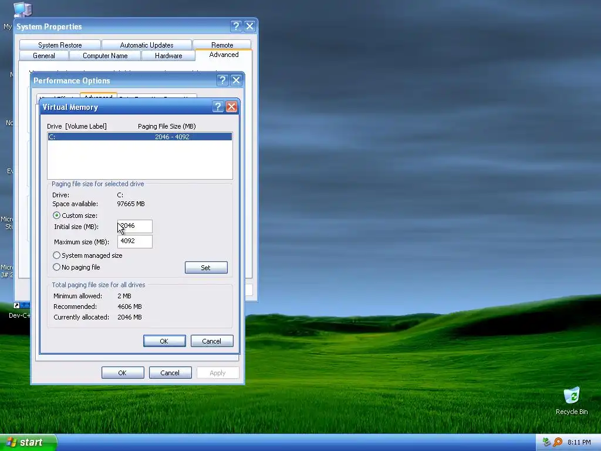Open the Recycle Bin desktop icon
Viewport: 601px width, 451px height.
pos(572,401)
